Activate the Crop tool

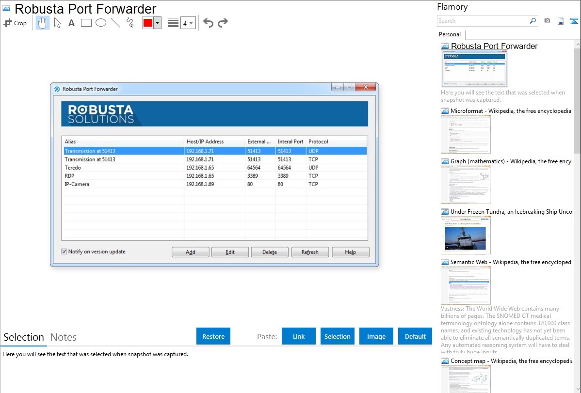(15, 23)
